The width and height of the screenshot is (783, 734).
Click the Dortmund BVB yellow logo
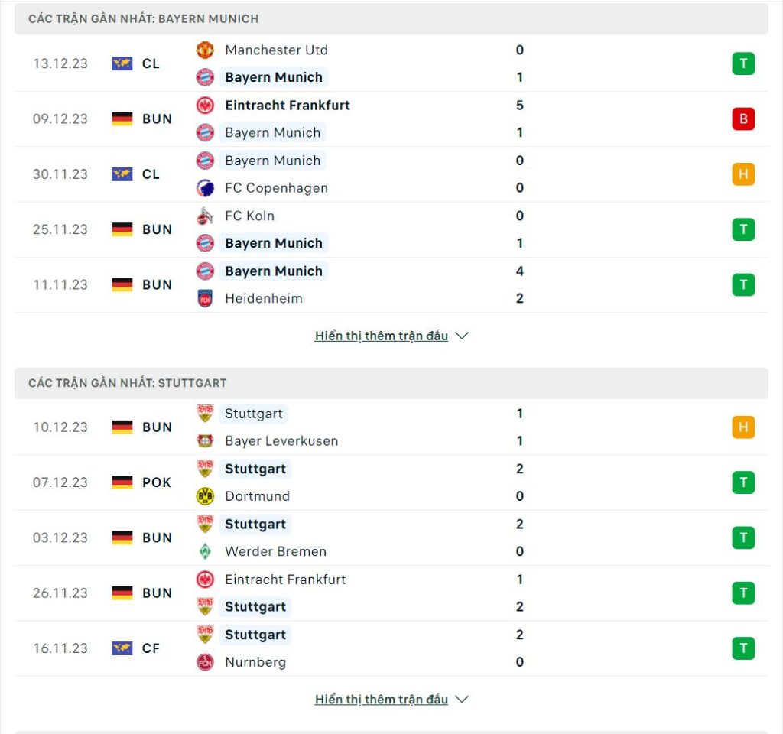point(205,496)
